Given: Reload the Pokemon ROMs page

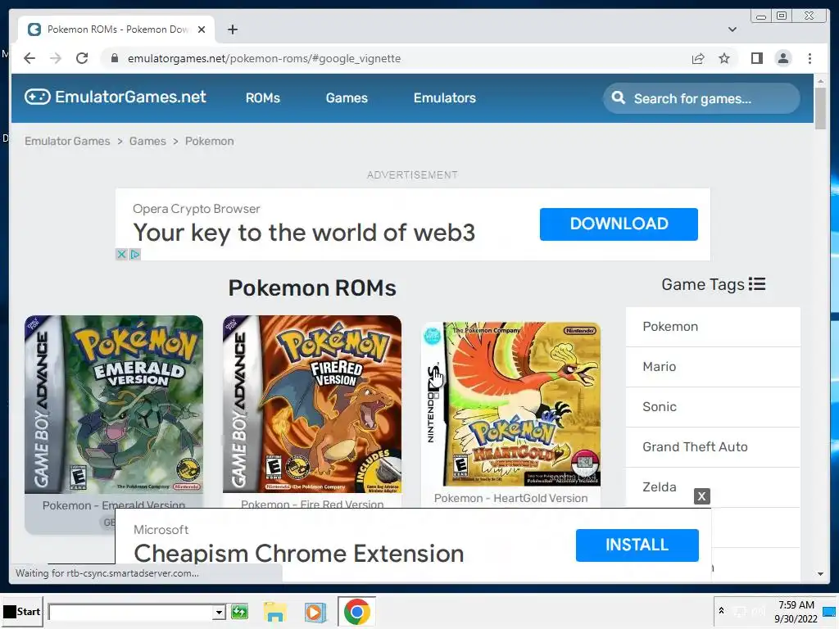Looking at the screenshot, I should [x=82, y=58].
